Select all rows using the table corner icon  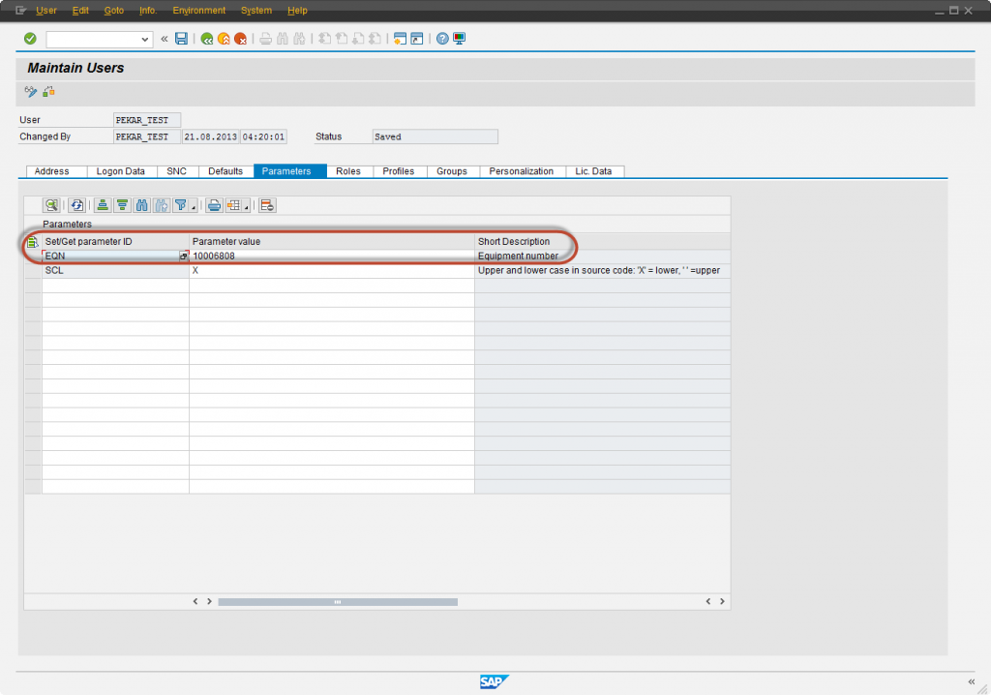pos(32,242)
